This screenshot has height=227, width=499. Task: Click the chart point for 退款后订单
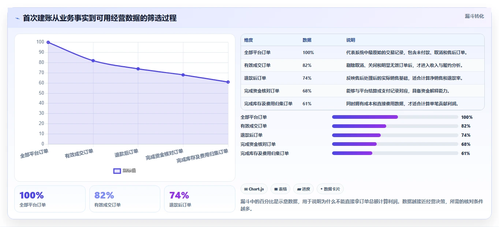(x=138, y=69)
